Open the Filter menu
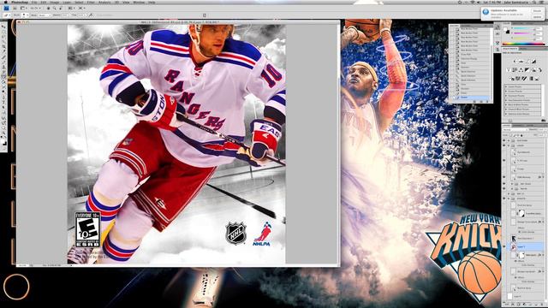Viewport: 548px width, 308px height. pyautogui.click(x=91, y=2)
